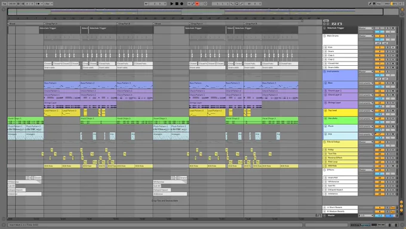Click Post button on A Short Reverb
Image resolution: width=406 pixels, height=229 pixels.
[393, 207]
